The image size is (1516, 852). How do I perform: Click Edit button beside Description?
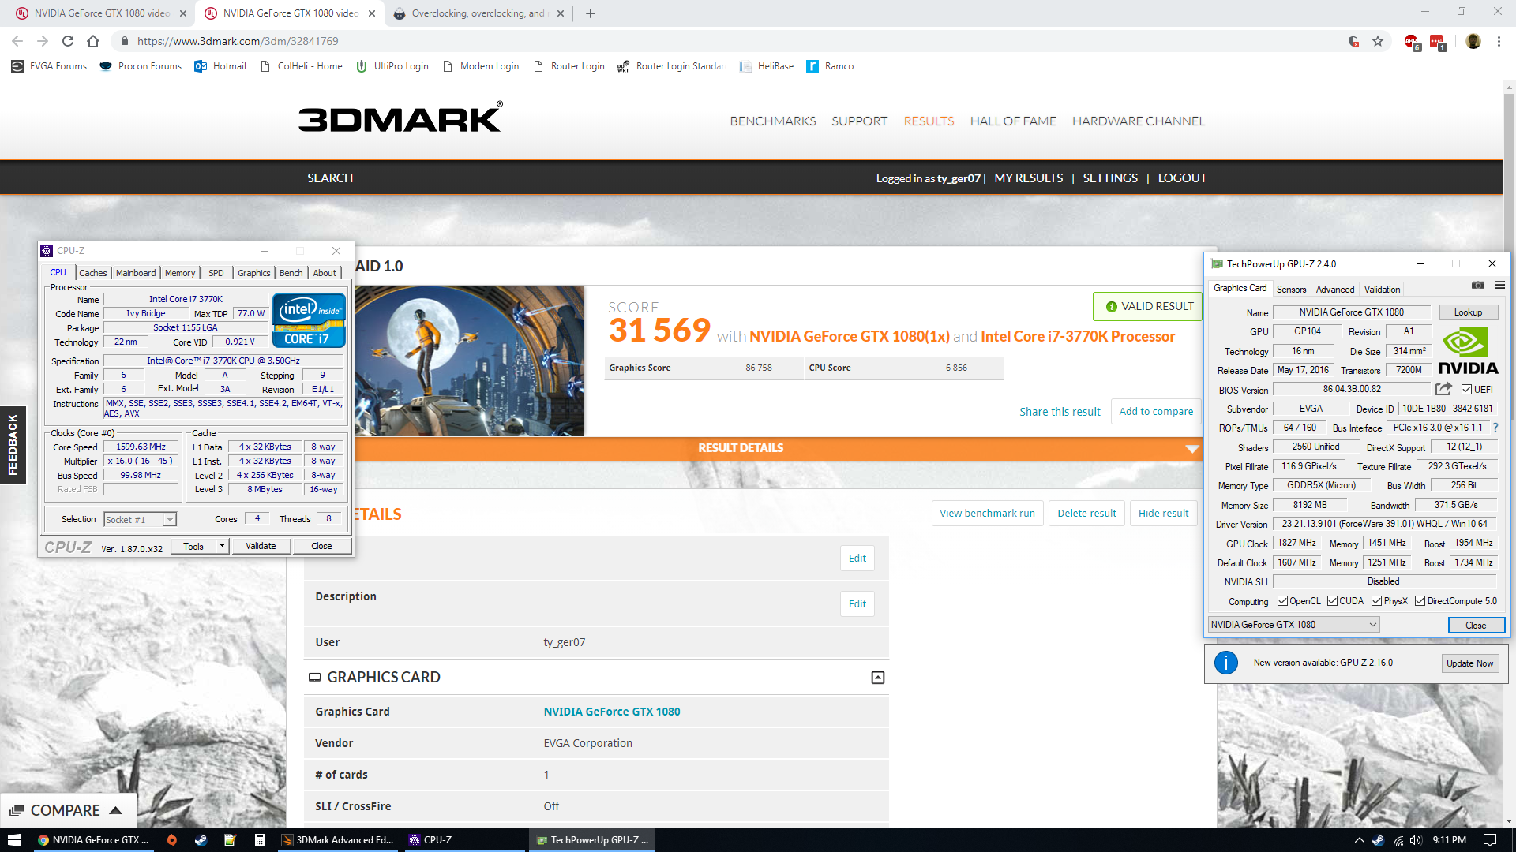point(857,604)
